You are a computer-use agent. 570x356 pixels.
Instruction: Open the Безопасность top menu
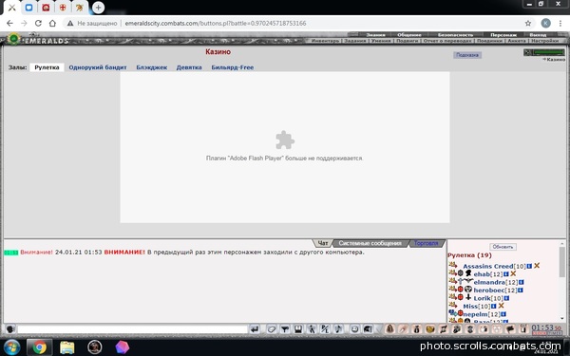pyautogui.click(x=455, y=35)
